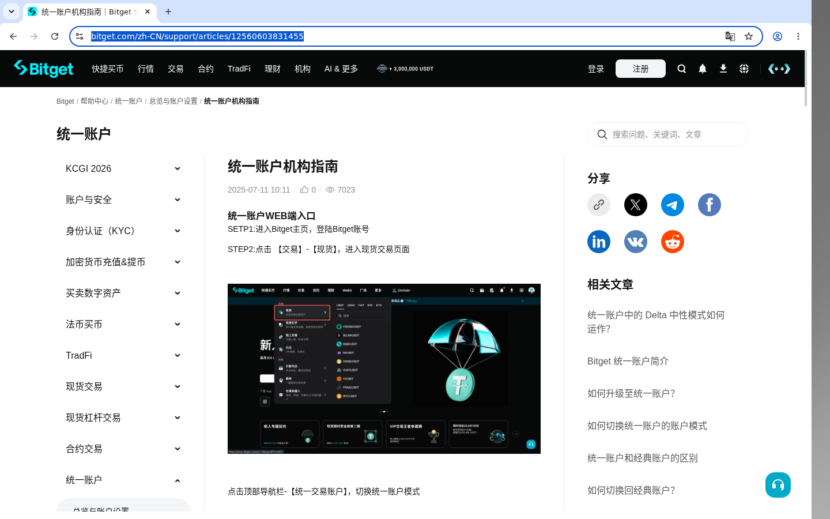
Task: Expand 合约交易 section
Action: 123,449
